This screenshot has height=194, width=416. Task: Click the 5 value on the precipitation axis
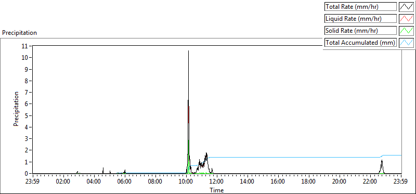[27, 115]
